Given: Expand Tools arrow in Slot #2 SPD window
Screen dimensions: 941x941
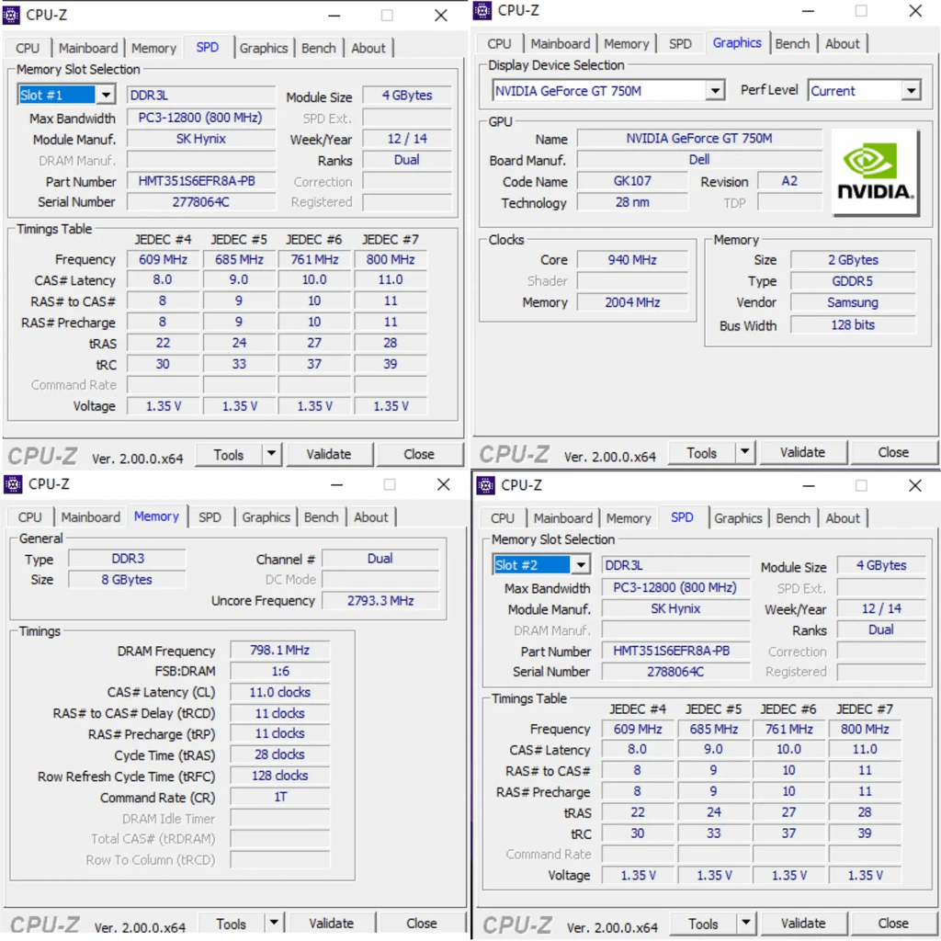Looking at the screenshot, I should tap(745, 923).
